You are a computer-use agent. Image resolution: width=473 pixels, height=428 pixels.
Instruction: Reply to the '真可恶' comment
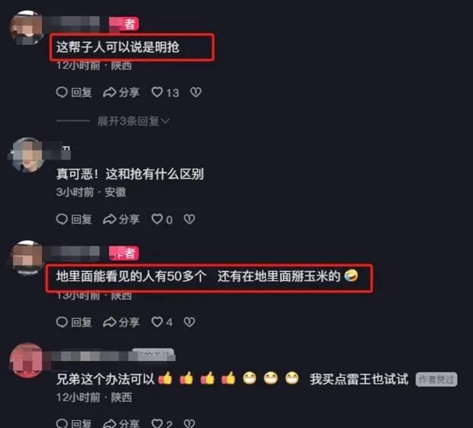pyautogui.click(x=74, y=219)
